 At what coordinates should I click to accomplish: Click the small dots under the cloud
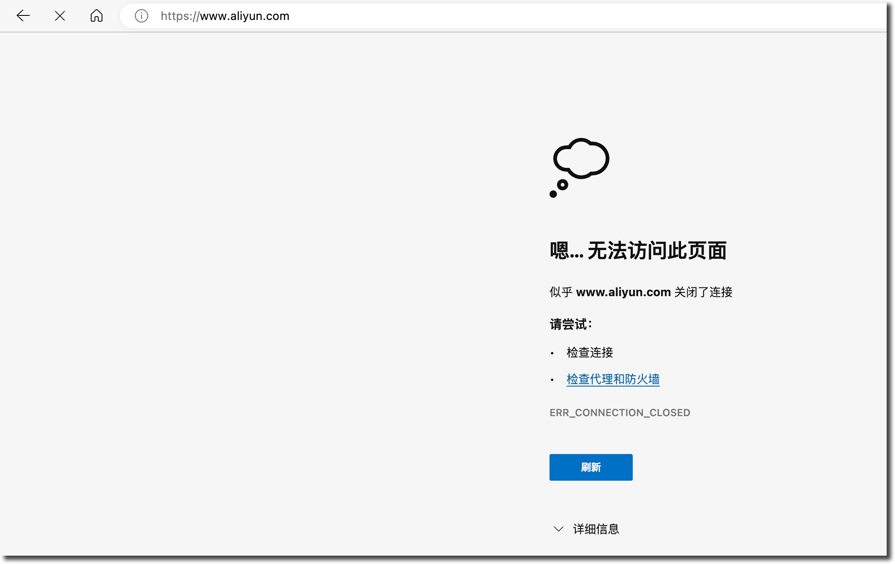pyautogui.click(x=558, y=190)
